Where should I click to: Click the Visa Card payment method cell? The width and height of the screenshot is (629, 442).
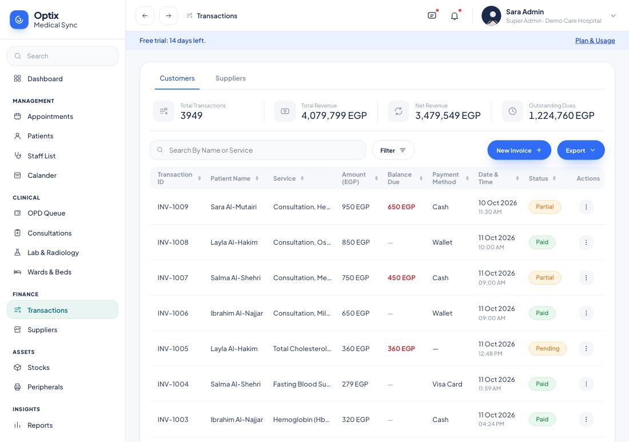click(447, 384)
